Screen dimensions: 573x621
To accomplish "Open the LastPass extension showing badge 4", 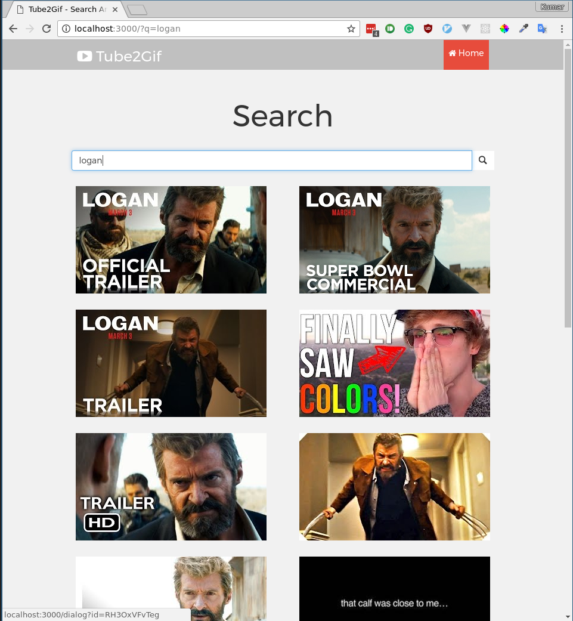I will click(x=371, y=27).
